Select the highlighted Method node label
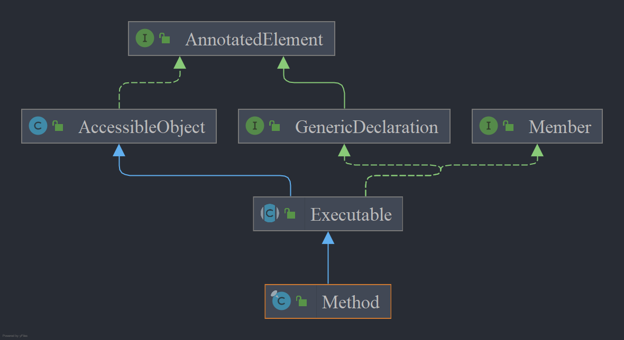This screenshot has height=340, width=624. (351, 303)
